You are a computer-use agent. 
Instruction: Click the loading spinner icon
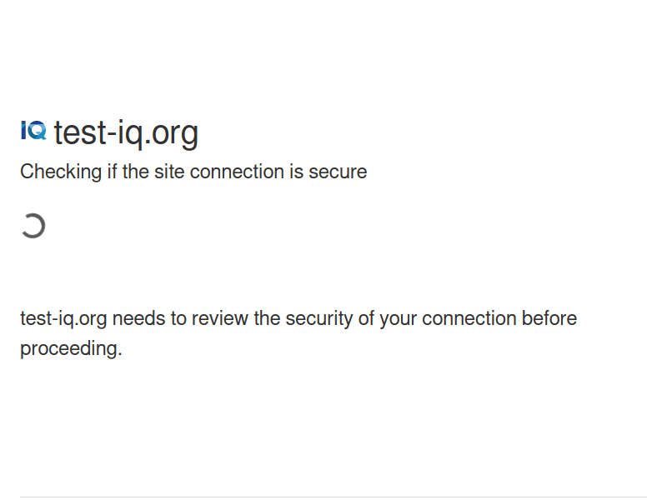(33, 226)
